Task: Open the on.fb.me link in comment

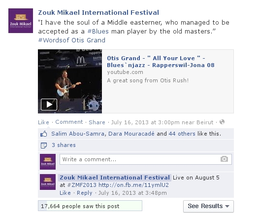Action: click(133, 185)
